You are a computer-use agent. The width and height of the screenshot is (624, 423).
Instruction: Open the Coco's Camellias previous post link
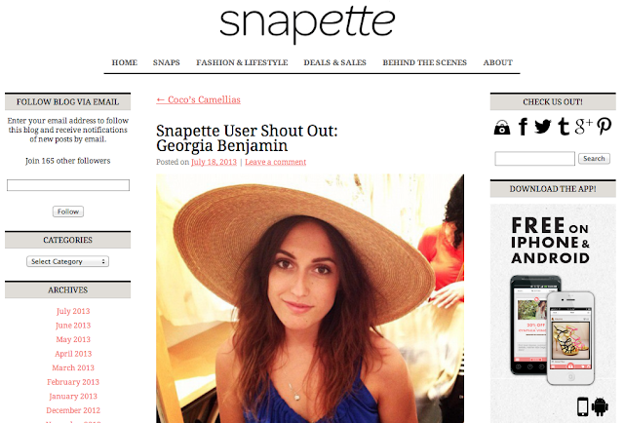pyautogui.click(x=198, y=99)
